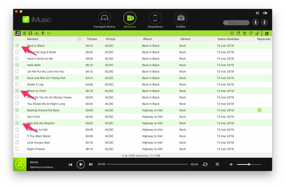Image resolution: width=285 pixels, height=188 pixels.
Task: Uncheck Girls Got the Rhythm checkbox
Action: coord(17,123)
